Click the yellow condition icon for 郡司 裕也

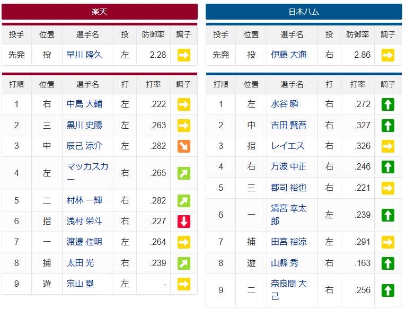[388, 188]
